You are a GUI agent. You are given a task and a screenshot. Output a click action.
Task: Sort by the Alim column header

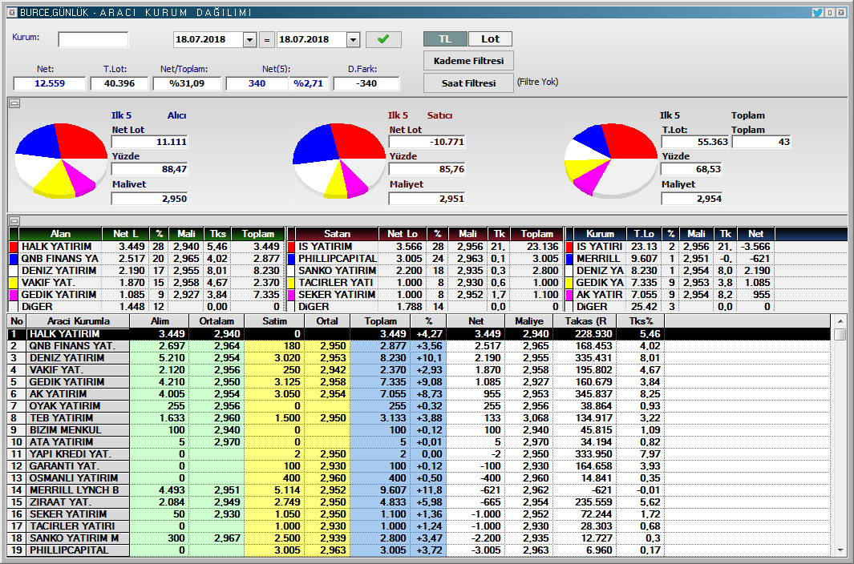160,321
